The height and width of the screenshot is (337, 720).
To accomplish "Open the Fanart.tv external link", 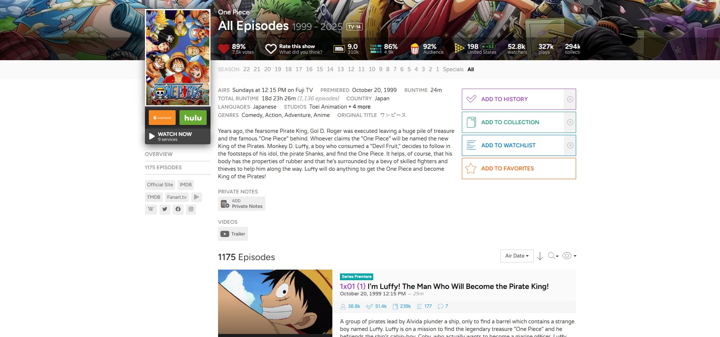I will [x=177, y=197].
